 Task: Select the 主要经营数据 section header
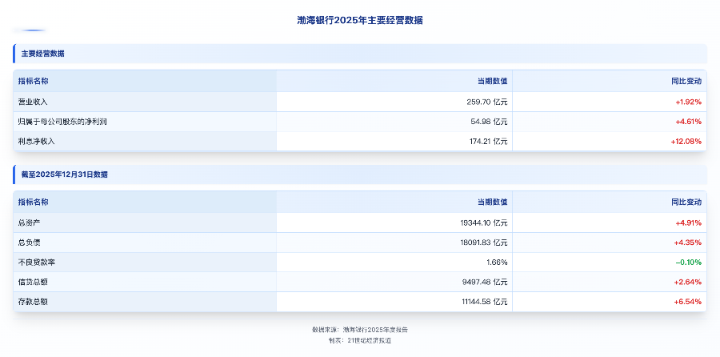coord(43,54)
